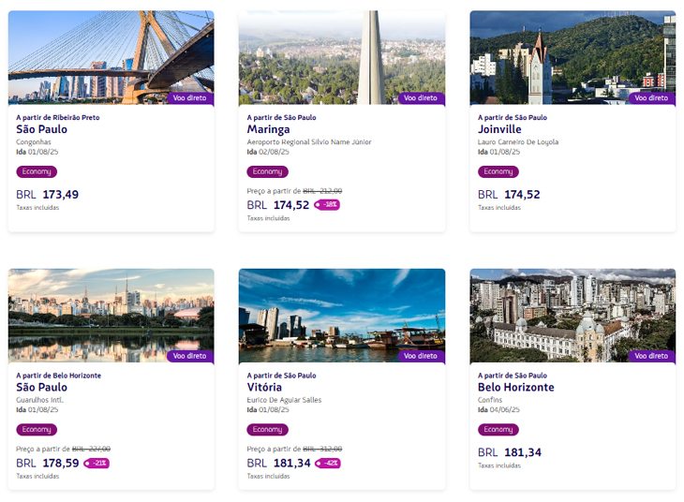The image size is (684, 502).
Task: Click the Belo Horizonte Confins BRL 181,34 price
Action: (510, 452)
